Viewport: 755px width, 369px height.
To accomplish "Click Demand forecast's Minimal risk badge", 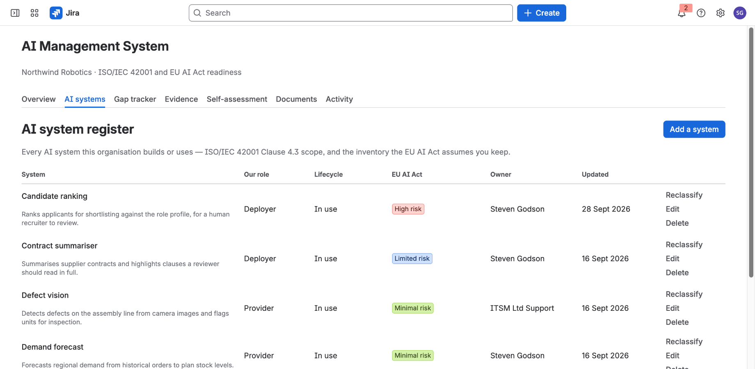I will coord(413,356).
